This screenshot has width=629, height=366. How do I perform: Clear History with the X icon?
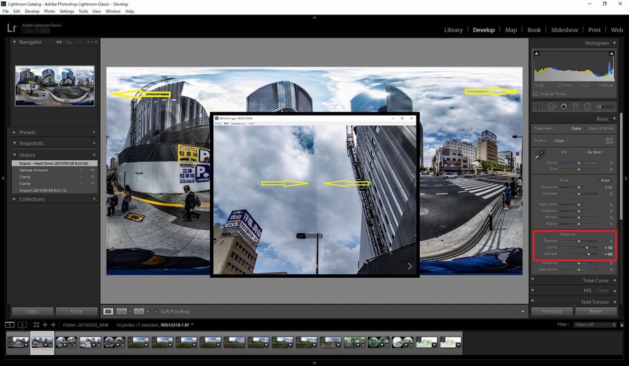(x=94, y=155)
